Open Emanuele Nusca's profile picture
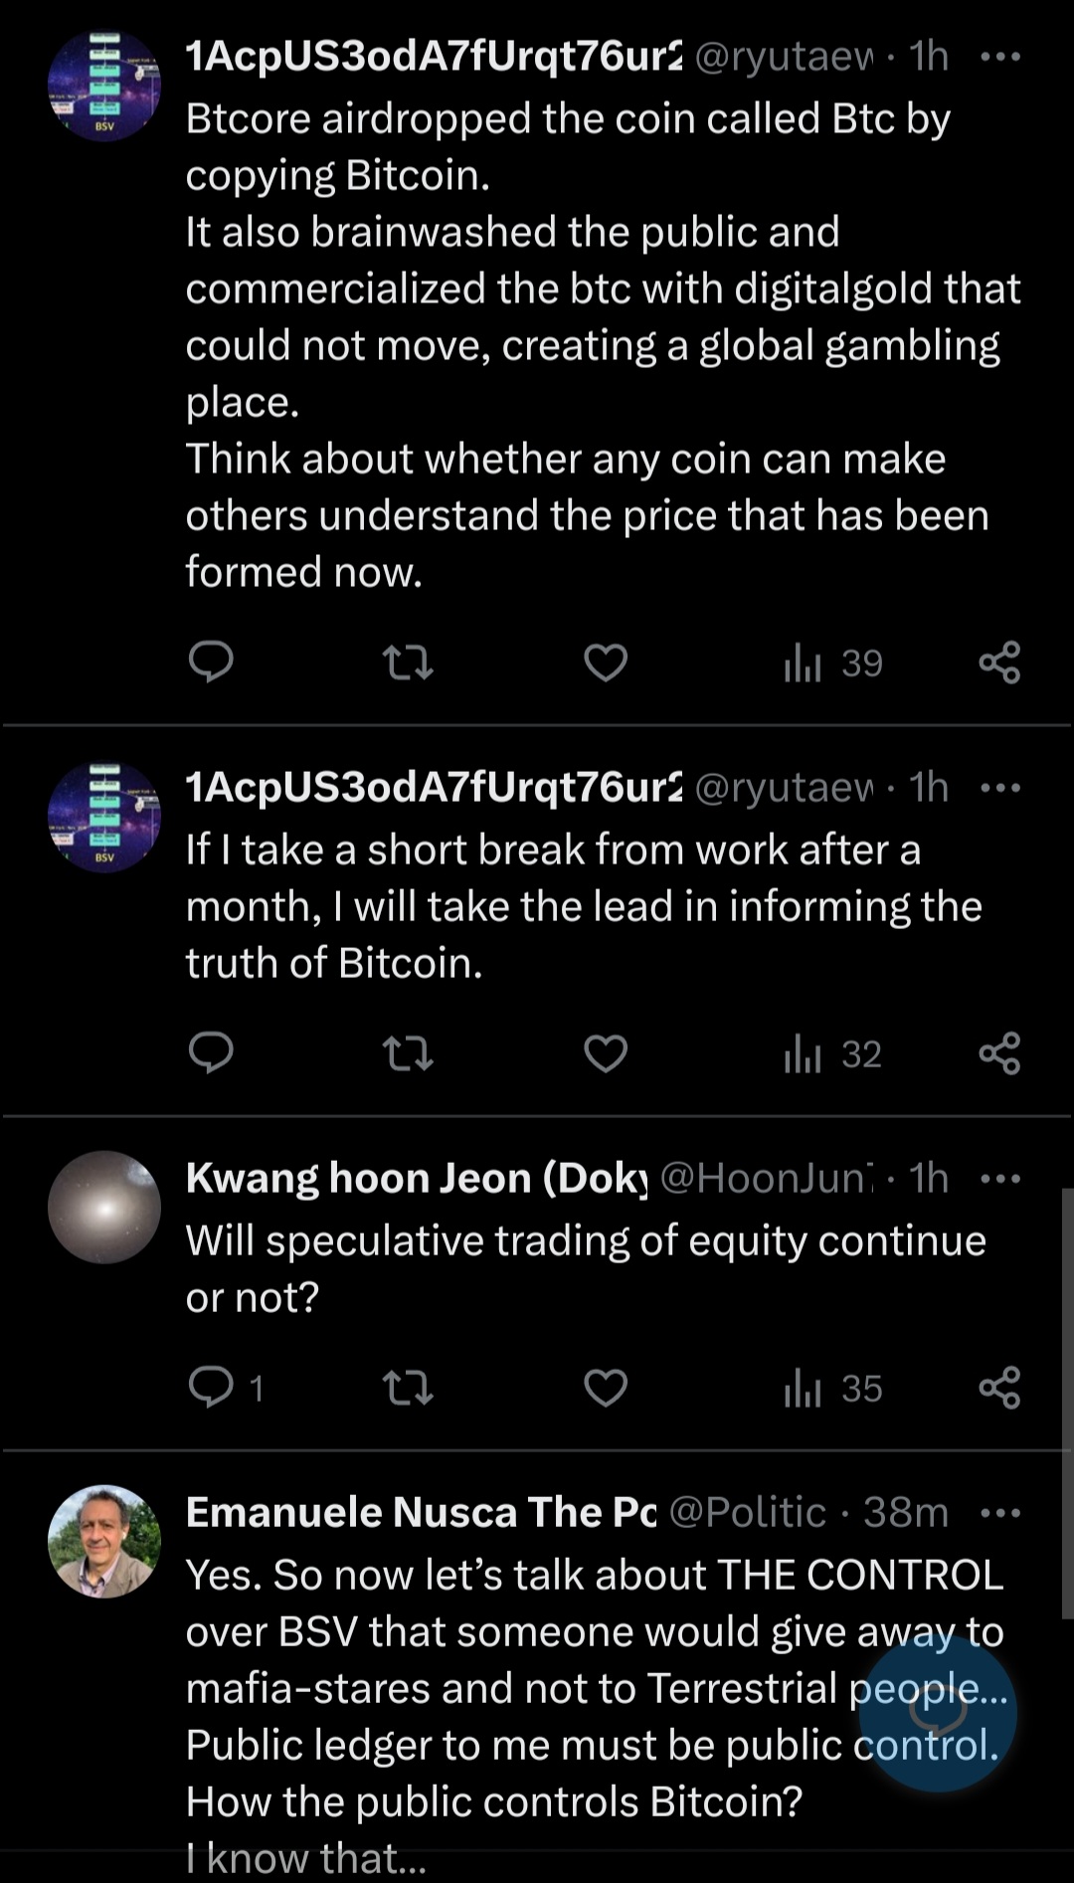The width and height of the screenshot is (1074, 1883). (x=104, y=1542)
